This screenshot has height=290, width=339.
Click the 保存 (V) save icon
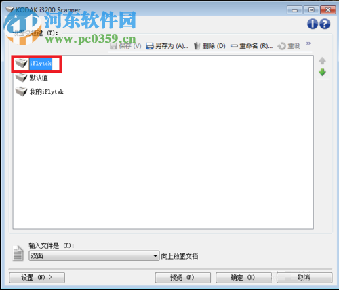click(x=113, y=46)
